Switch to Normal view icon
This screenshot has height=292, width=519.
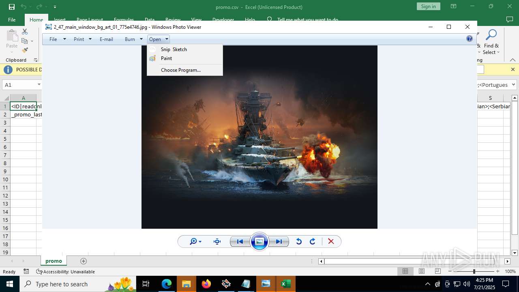tap(405, 271)
